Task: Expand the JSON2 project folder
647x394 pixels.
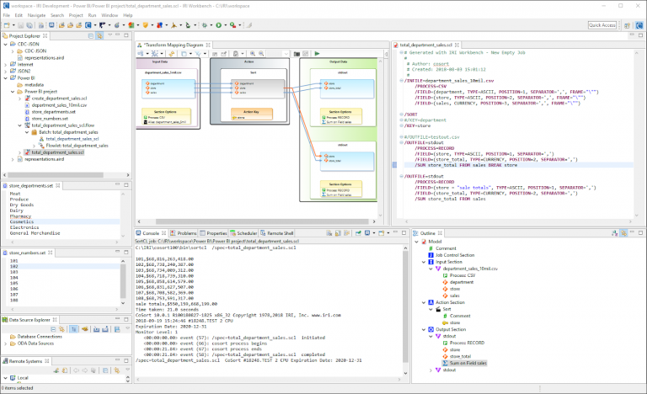Action: (7, 71)
